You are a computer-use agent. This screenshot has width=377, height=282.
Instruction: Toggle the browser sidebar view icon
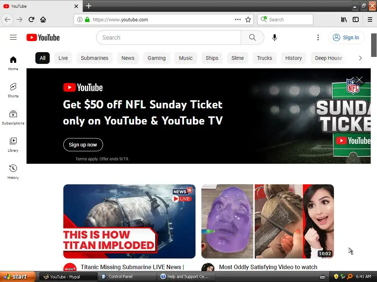point(355,19)
